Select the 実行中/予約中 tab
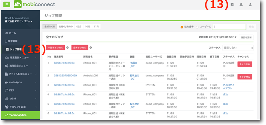Image resolution: width=266 pixels, height=125 pixels. tap(66, 27)
